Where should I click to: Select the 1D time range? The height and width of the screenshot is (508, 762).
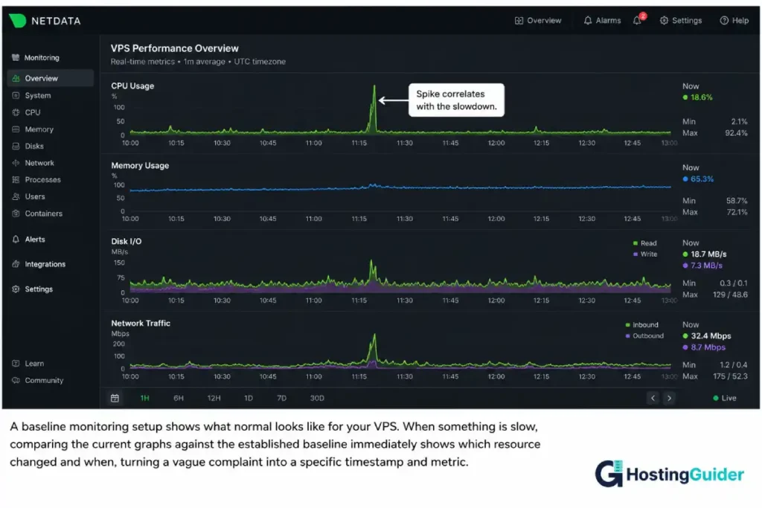[x=249, y=398]
